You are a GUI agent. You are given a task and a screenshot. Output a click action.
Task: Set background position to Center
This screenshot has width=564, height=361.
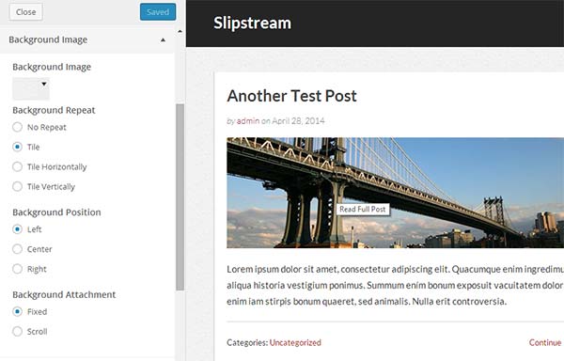click(17, 249)
